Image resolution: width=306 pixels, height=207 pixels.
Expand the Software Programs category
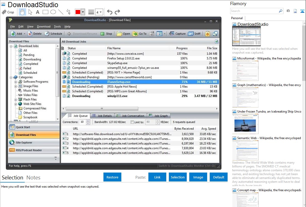point(16,82)
